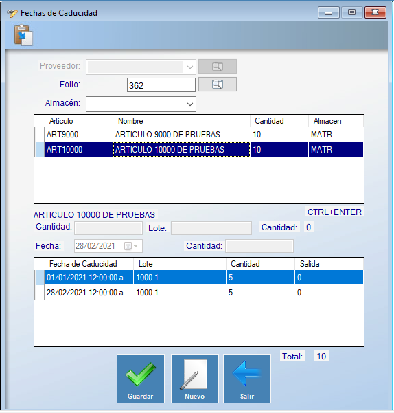Sort by the Nombre column header
The height and width of the screenshot is (413, 394).
tap(181, 121)
